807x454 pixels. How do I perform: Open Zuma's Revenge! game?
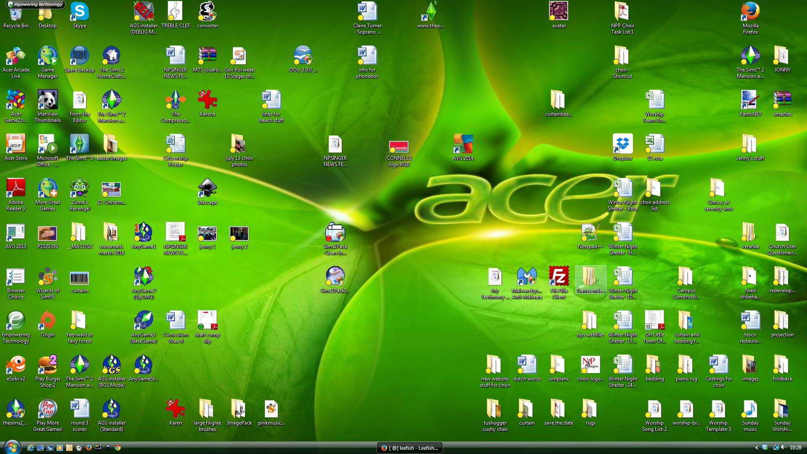tap(79, 194)
